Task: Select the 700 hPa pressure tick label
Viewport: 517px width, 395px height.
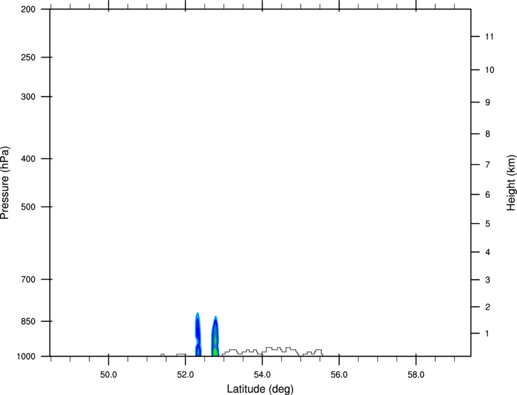Action: click(28, 280)
